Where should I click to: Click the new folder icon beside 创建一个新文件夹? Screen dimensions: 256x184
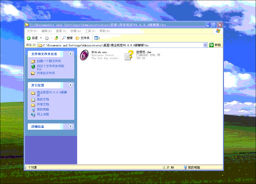click(33, 62)
